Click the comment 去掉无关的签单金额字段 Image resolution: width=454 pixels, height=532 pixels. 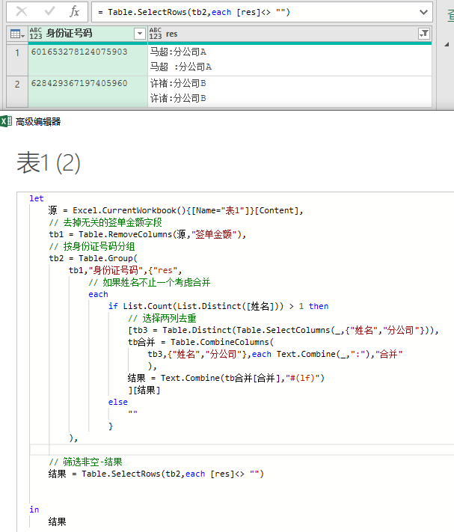pos(105,222)
